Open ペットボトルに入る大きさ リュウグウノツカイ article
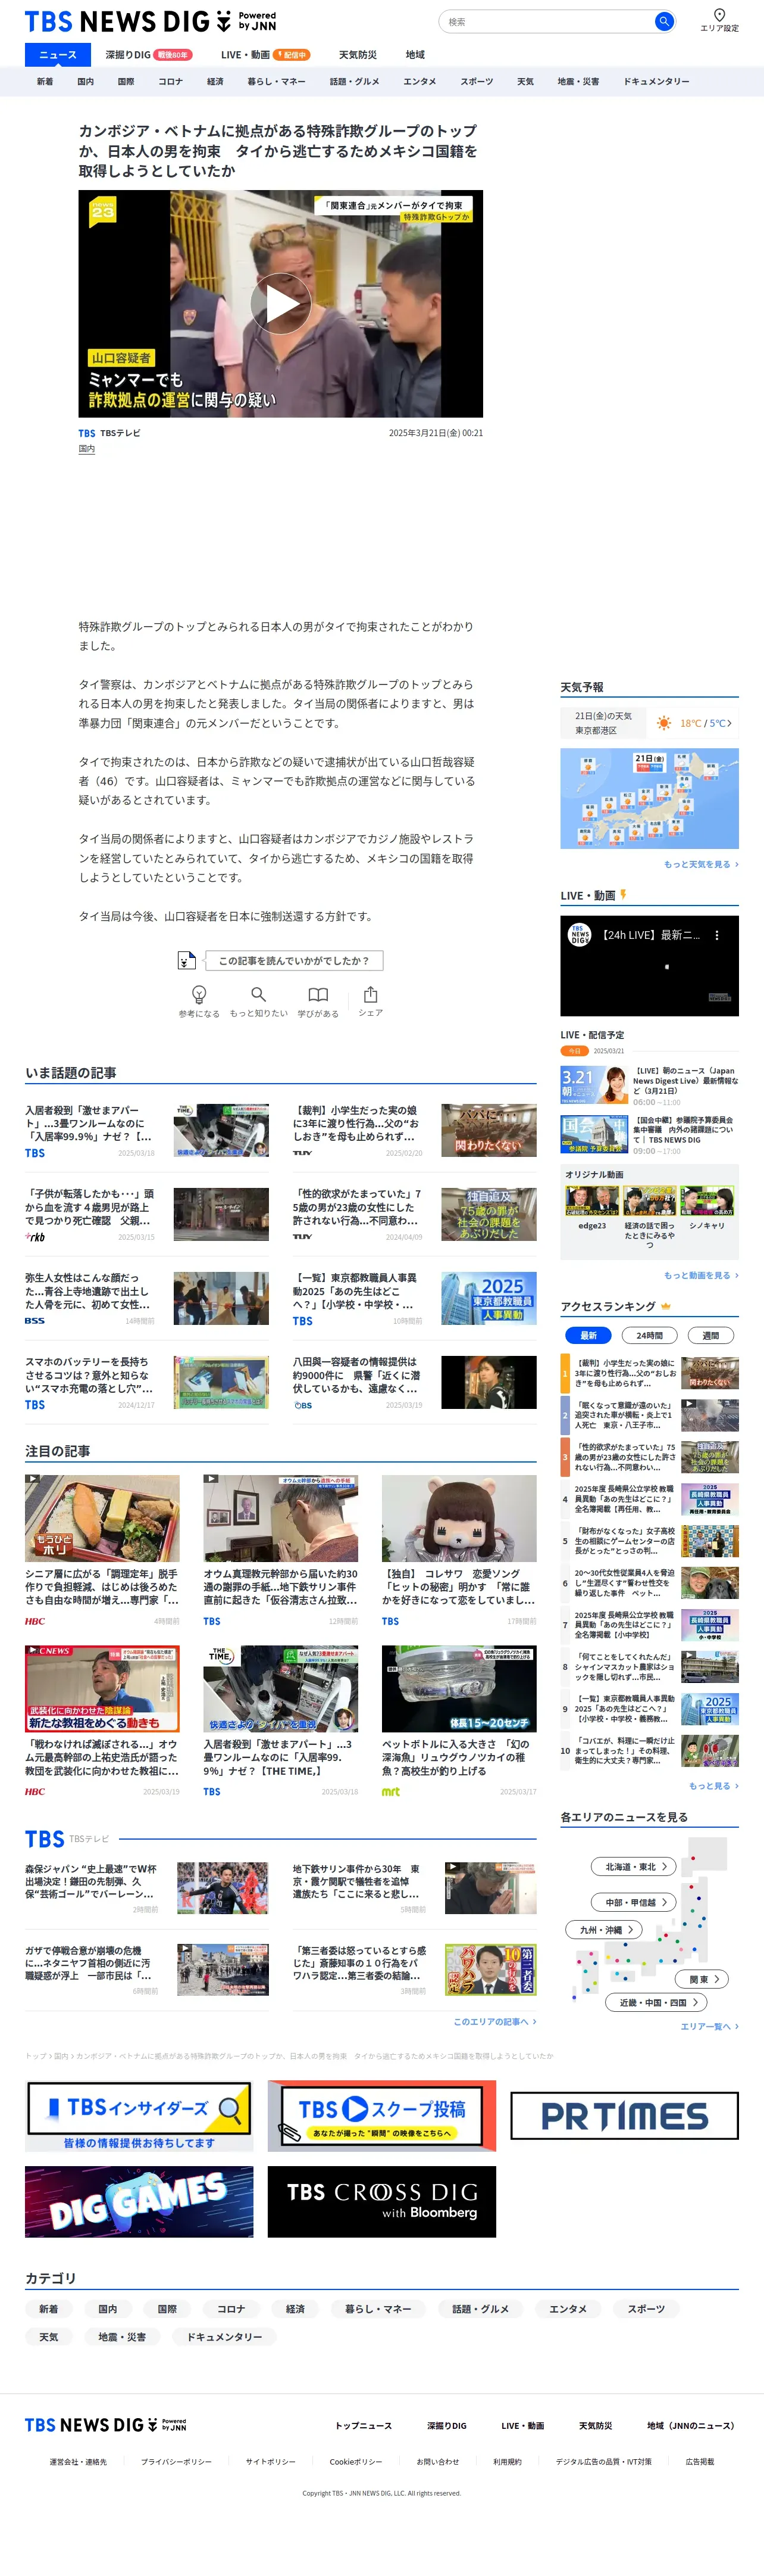The image size is (764, 2576). point(458,1720)
